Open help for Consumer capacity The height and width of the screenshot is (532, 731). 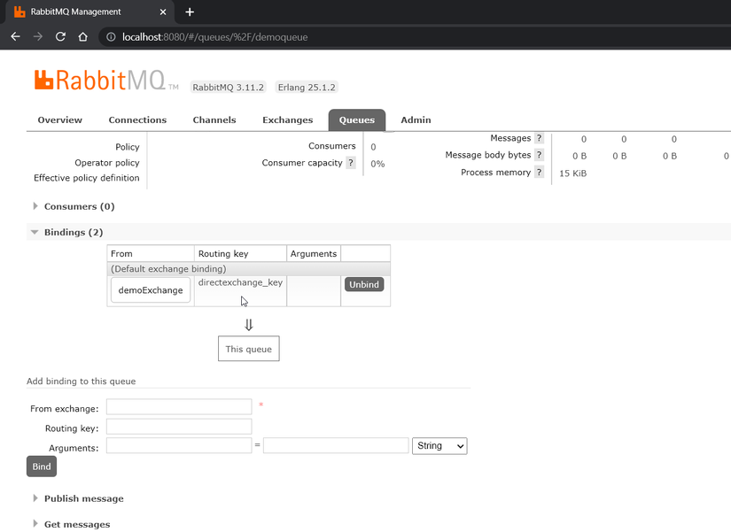click(352, 163)
